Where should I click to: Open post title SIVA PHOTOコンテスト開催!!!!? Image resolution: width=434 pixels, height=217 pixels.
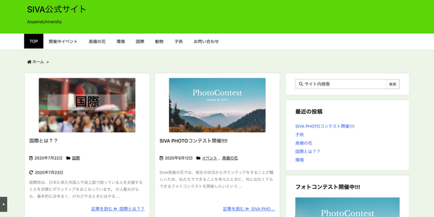[193, 141]
